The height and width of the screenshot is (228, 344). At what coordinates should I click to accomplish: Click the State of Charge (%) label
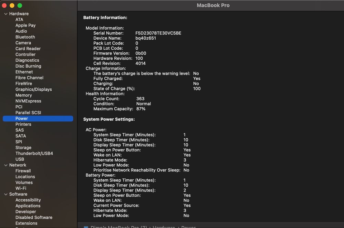(114, 89)
